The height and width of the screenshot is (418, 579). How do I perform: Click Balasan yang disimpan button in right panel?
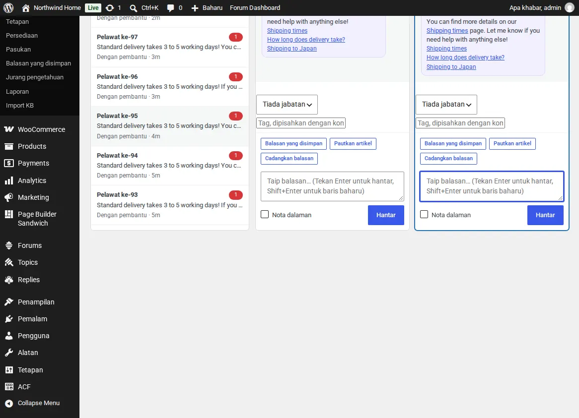tap(453, 143)
